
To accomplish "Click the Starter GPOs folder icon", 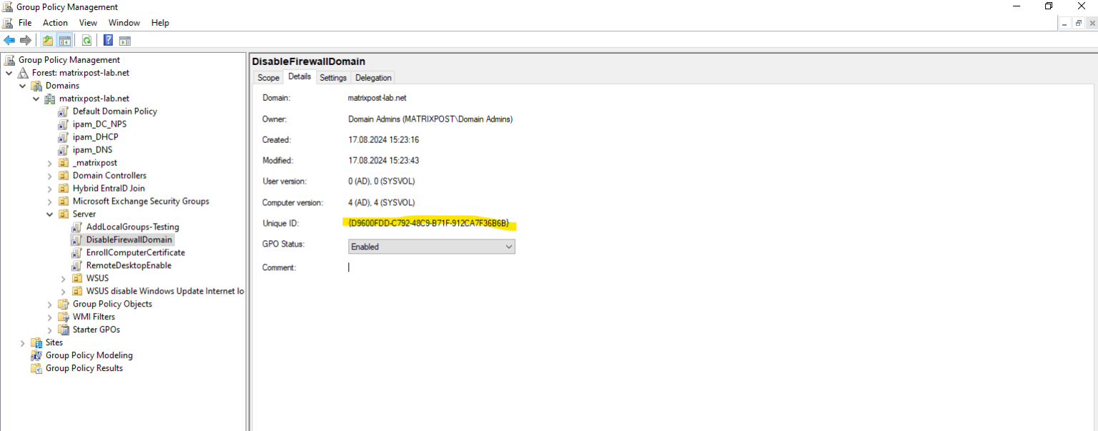I will (x=64, y=330).
